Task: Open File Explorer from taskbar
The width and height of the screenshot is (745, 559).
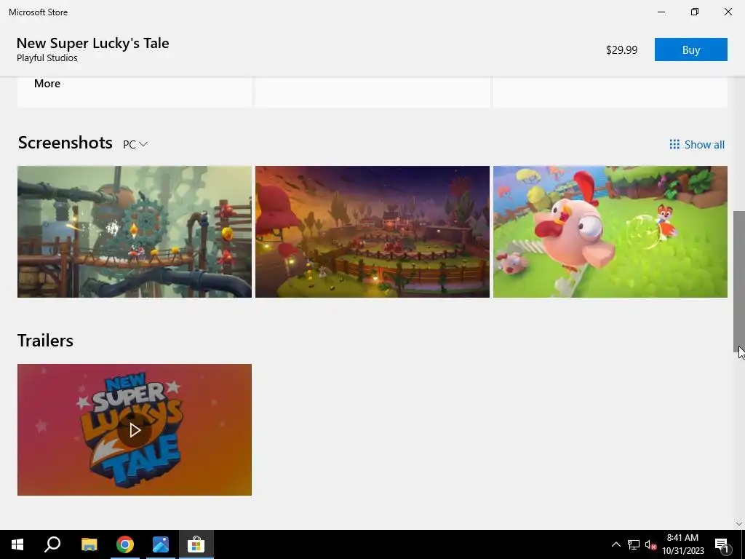Action: point(89,544)
